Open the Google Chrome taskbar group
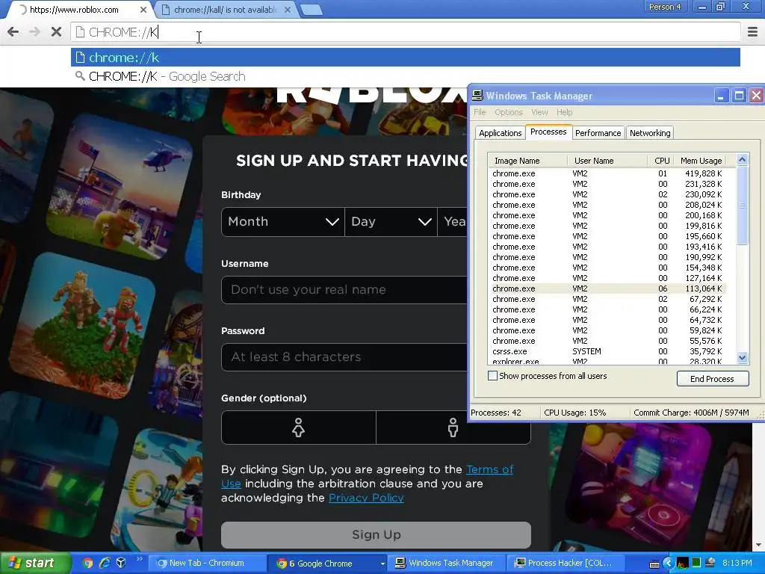This screenshot has height=574, width=765. [x=327, y=564]
